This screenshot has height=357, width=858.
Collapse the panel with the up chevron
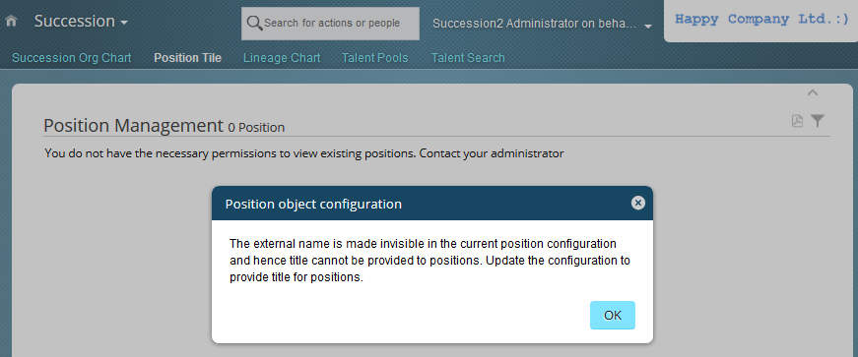tap(813, 93)
